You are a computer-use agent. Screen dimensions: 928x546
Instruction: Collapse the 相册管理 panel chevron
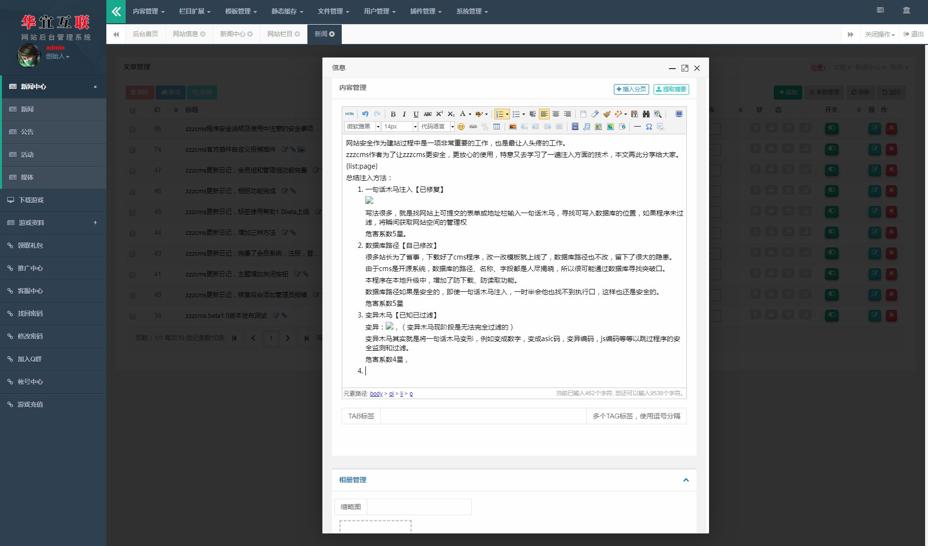pyautogui.click(x=686, y=480)
